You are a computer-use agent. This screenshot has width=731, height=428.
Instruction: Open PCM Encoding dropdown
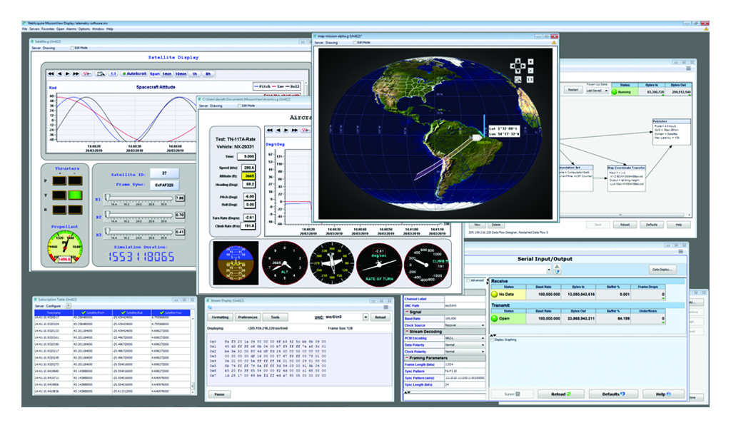[x=465, y=338]
